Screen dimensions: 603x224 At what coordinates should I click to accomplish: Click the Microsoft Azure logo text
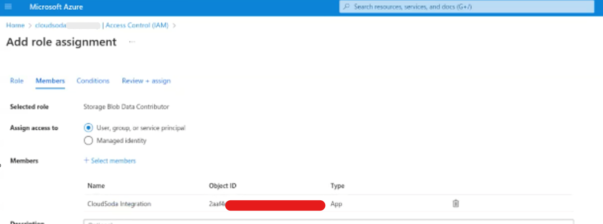(x=56, y=7)
